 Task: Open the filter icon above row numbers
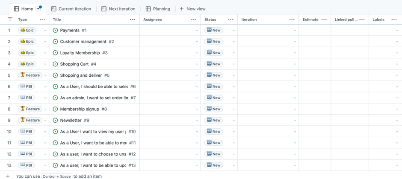point(10,19)
